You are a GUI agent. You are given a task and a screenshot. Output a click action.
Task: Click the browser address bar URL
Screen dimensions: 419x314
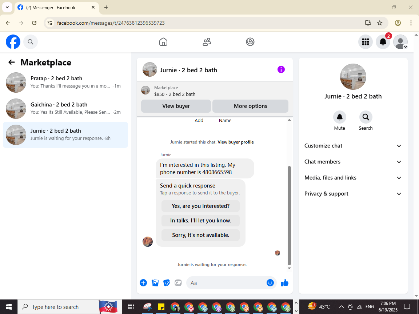[111, 23]
